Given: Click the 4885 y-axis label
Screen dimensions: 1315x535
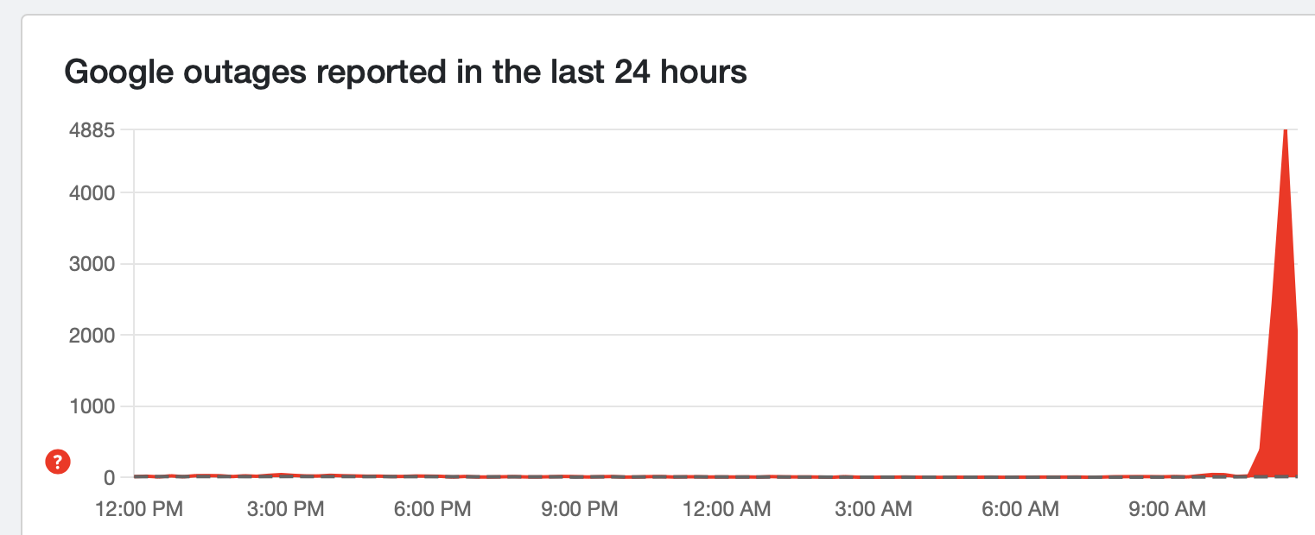Looking at the screenshot, I should click(x=92, y=130).
